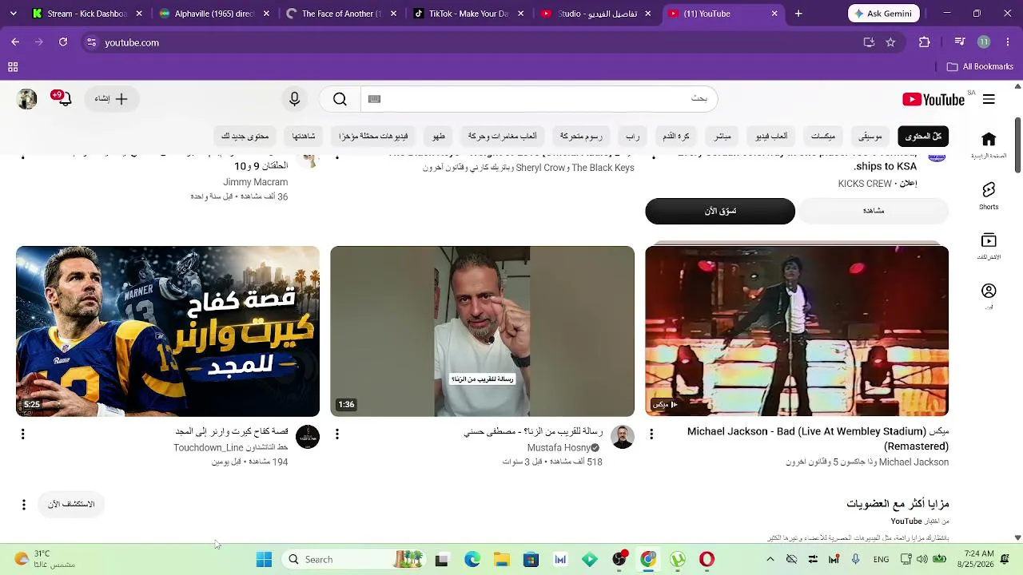The image size is (1023, 575).
Task: Switch to the TikTok - Make Your Day tab
Action: pyautogui.click(x=468, y=14)
